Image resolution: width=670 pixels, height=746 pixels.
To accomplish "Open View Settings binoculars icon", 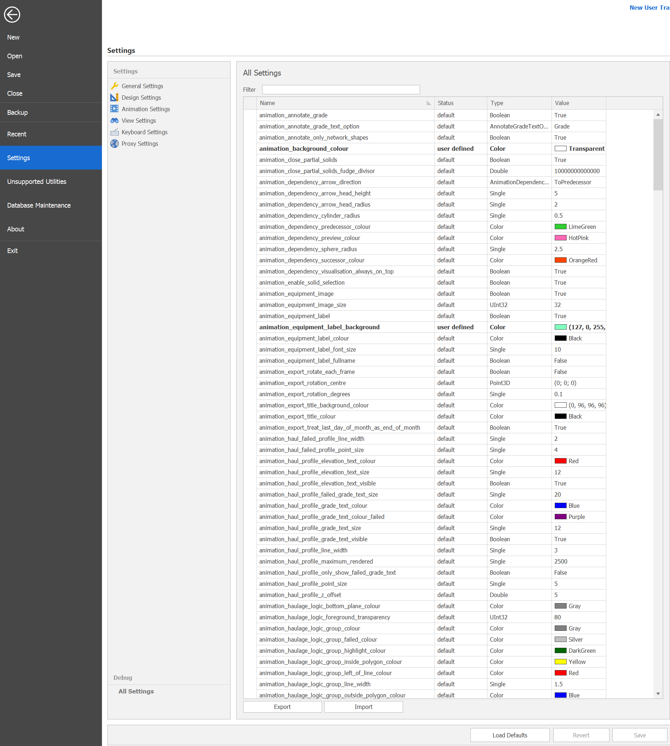I will pyautogui.click(x=115, y=121).
